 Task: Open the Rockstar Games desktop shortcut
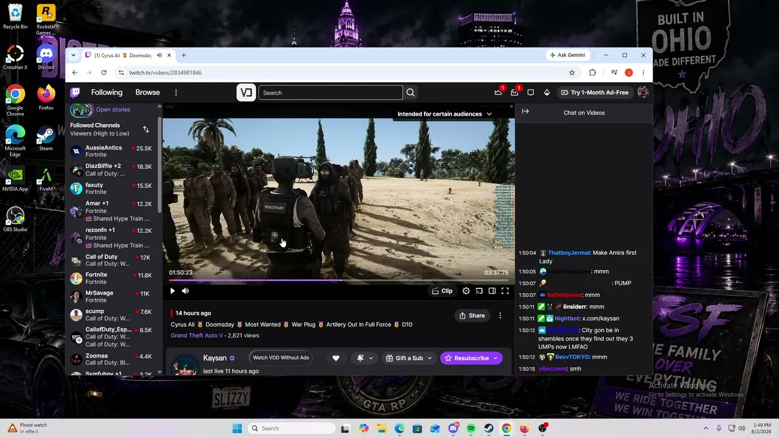(46, 19)
